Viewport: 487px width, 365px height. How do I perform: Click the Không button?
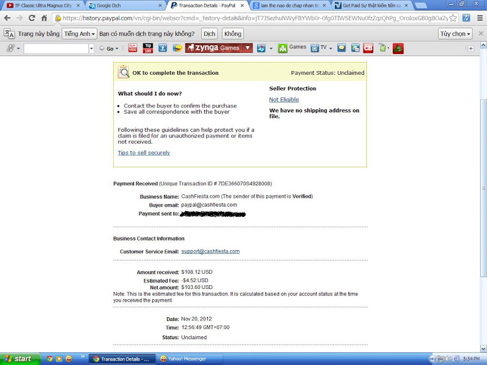coord(233,33)
